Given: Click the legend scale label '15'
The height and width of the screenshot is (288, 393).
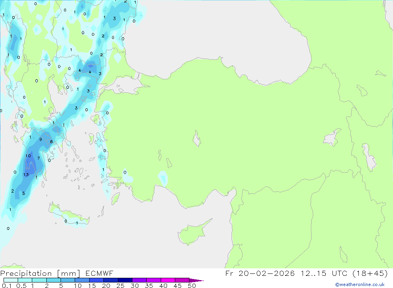Looking at the screenshot, I should click(92, 286).
